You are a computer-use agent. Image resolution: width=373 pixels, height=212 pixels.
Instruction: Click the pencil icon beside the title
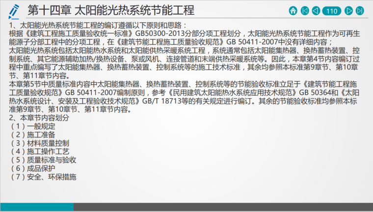point(14,10)
